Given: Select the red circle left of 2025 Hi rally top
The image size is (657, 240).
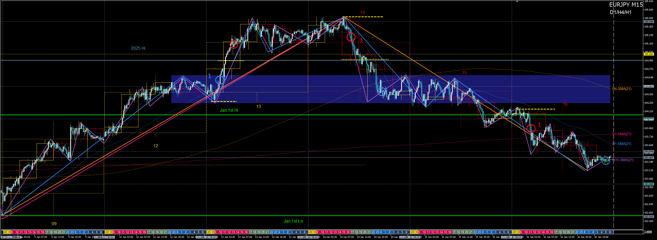Looking at the screenshot, I should pos(234,44).
